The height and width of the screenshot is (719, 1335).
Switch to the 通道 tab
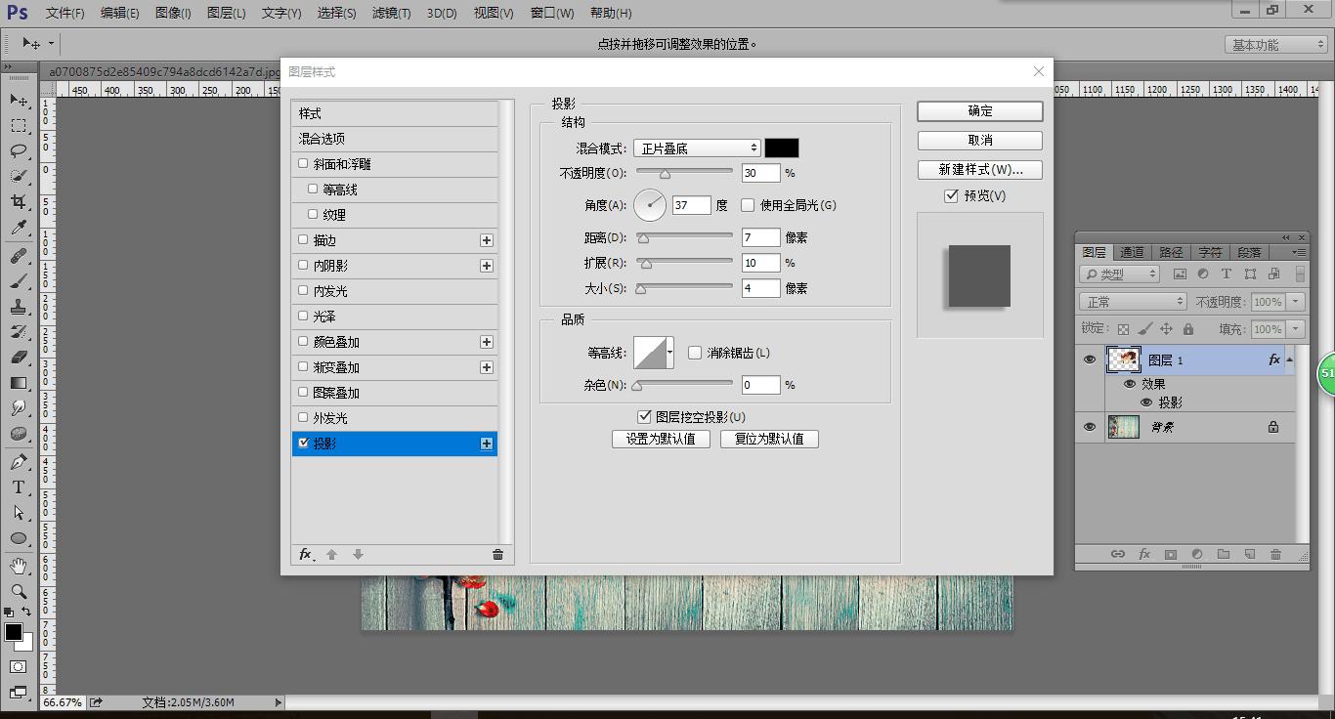point(1132,251)
